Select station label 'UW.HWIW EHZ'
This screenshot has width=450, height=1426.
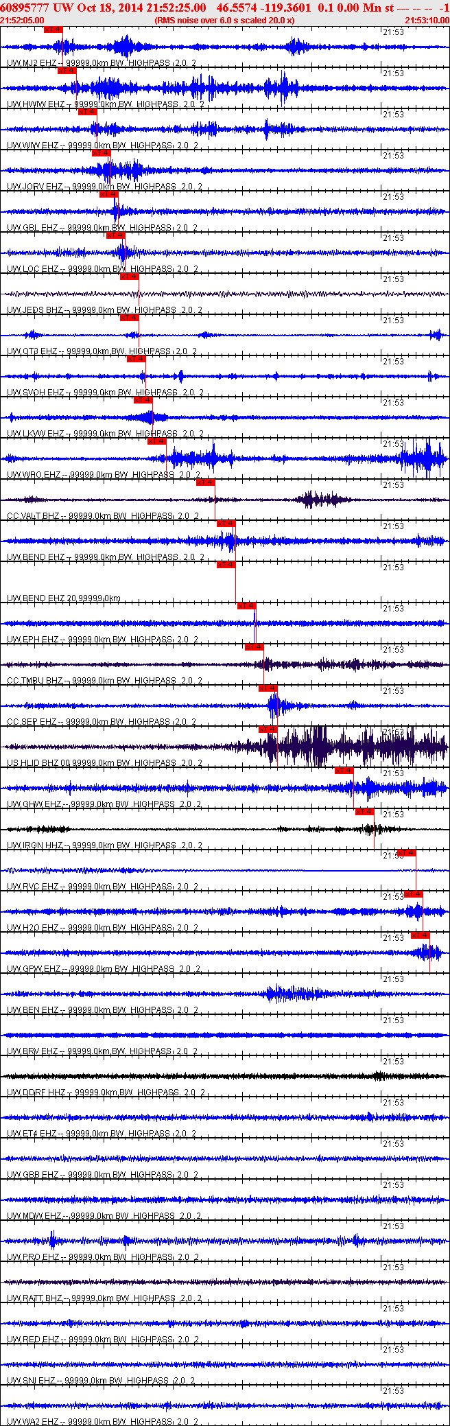tap(36, 104)
